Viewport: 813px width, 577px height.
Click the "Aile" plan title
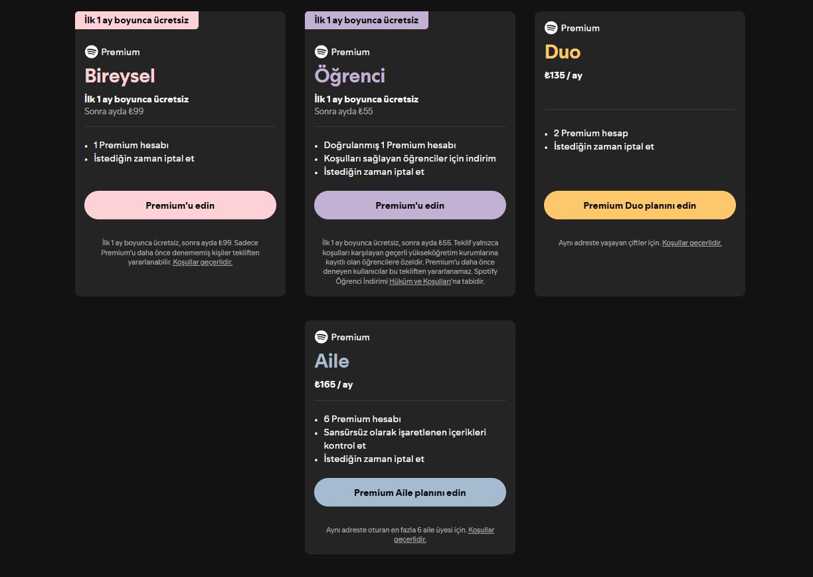click(331, 361)
